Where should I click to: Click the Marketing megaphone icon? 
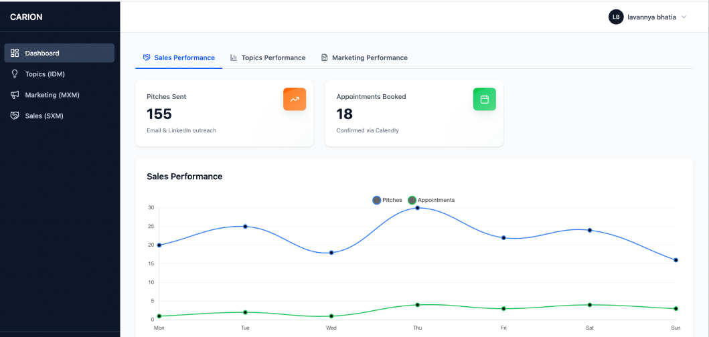pyautogui.click(x=15, y=95)
